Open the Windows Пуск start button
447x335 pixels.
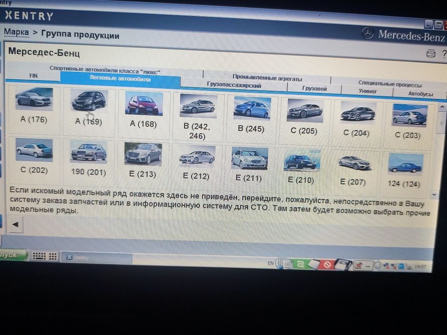pos(12,255)
